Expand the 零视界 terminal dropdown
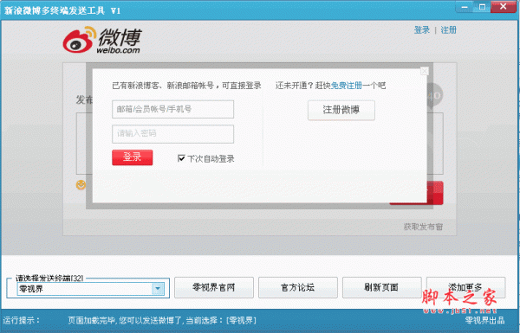Screen dimensions: 520x333 (158, 289)
